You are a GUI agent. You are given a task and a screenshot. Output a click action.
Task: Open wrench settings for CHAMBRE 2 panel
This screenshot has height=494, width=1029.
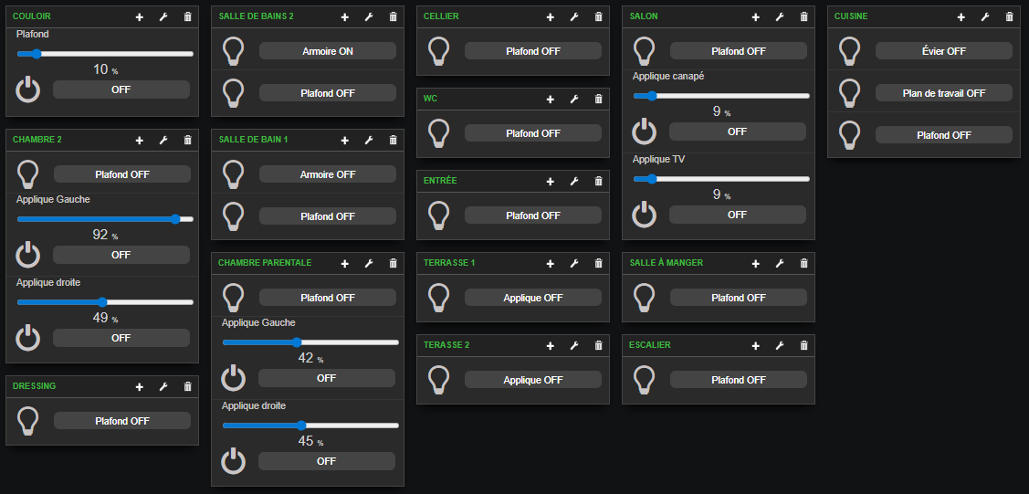coord(163,140)
